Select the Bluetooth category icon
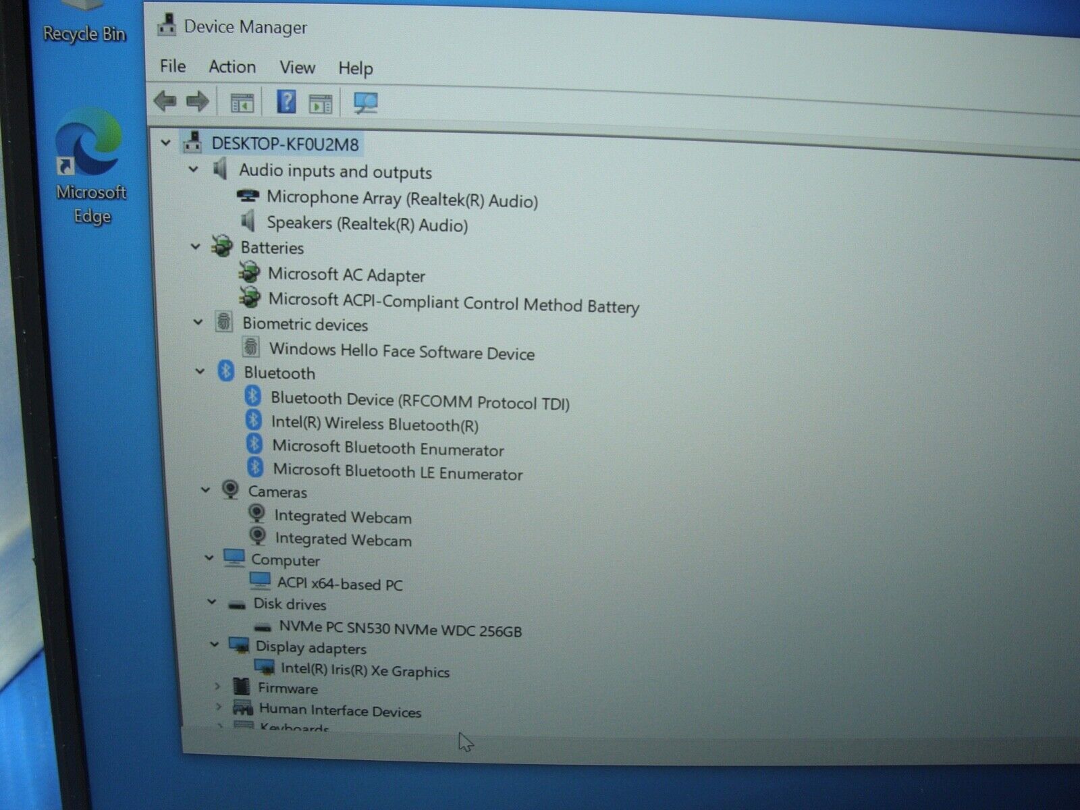The height and width of the screenshot is (810, 1080). (x=226, y=371)
